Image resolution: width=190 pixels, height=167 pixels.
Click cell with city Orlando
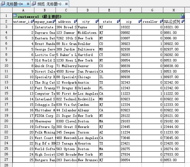coord(88,88)
